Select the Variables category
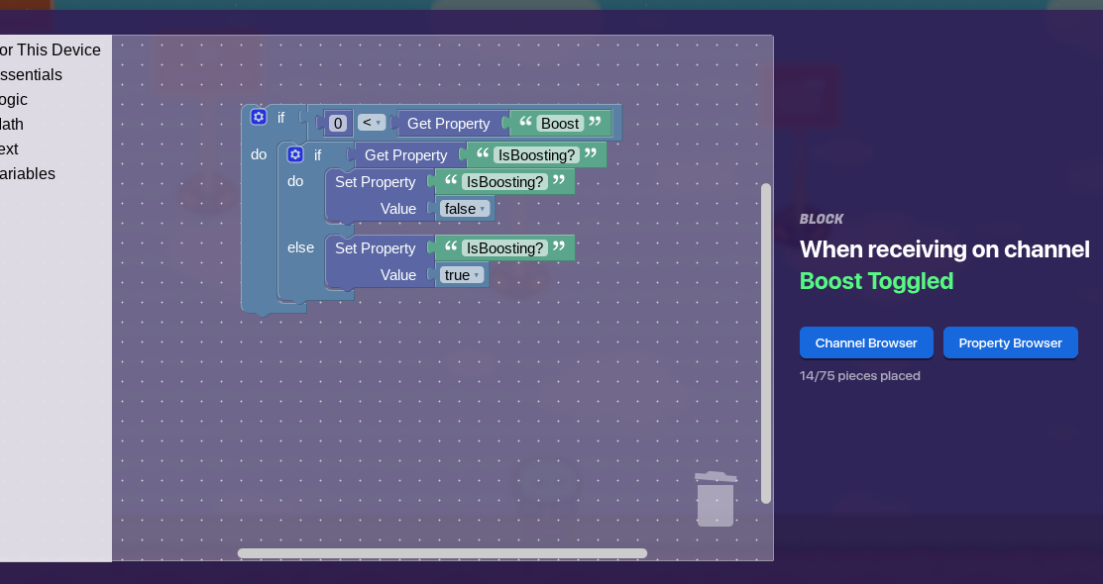Screen dimensions: 1103x584 point(27,173)
